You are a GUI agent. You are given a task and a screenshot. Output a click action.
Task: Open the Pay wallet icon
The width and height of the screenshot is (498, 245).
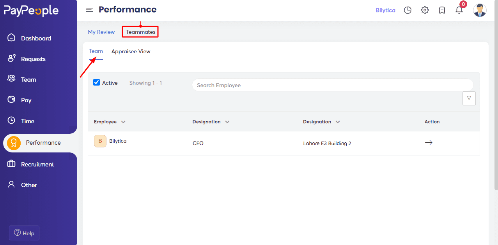click(x=11, y=100)
